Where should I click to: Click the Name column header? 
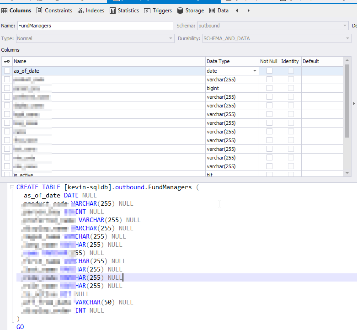click(109, 61)
